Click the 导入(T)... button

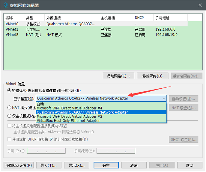pyautogui.click(x=49, y=165)
